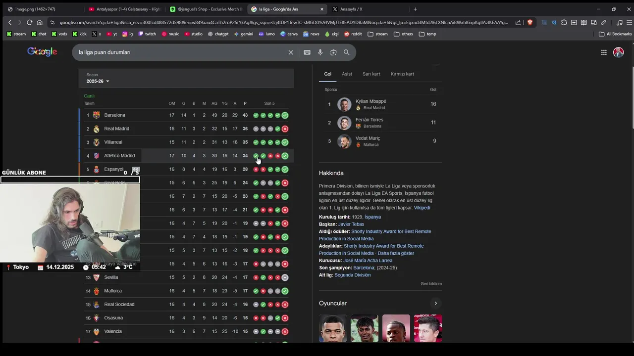Open the others bookmarks folder
This screenshot has height=356, width=634.
(x=403, y=34)
